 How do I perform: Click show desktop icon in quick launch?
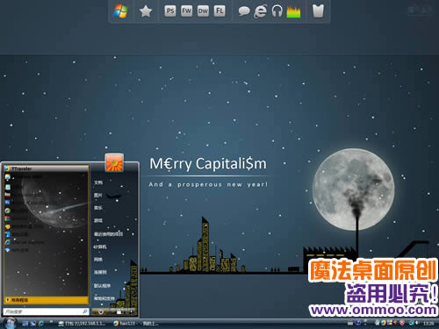click(25, 324)
